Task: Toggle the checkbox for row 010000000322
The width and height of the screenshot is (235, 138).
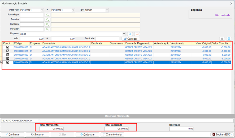Action: coord(8,55)
